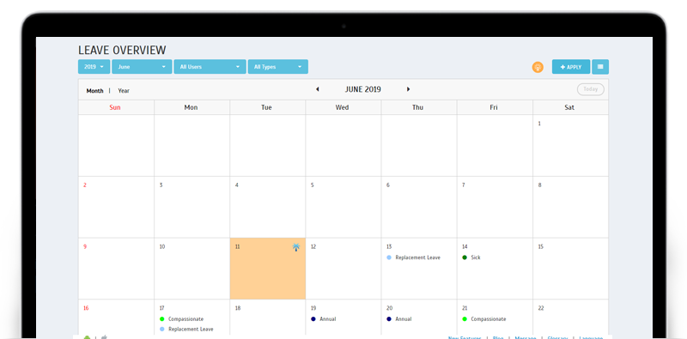This screenshot has height=339, width=687.
Task: Open Compassionate entry on June 21
Action: (x=484, y=319)
